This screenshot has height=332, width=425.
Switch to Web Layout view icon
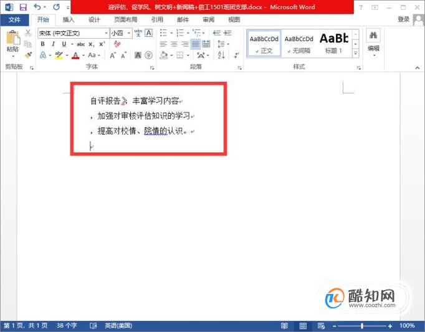tap(321, 326)
